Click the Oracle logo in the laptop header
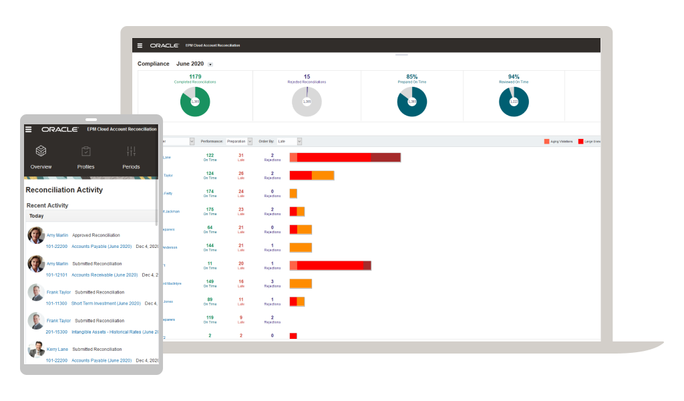The image size is (684, 401). click(164, 45)
